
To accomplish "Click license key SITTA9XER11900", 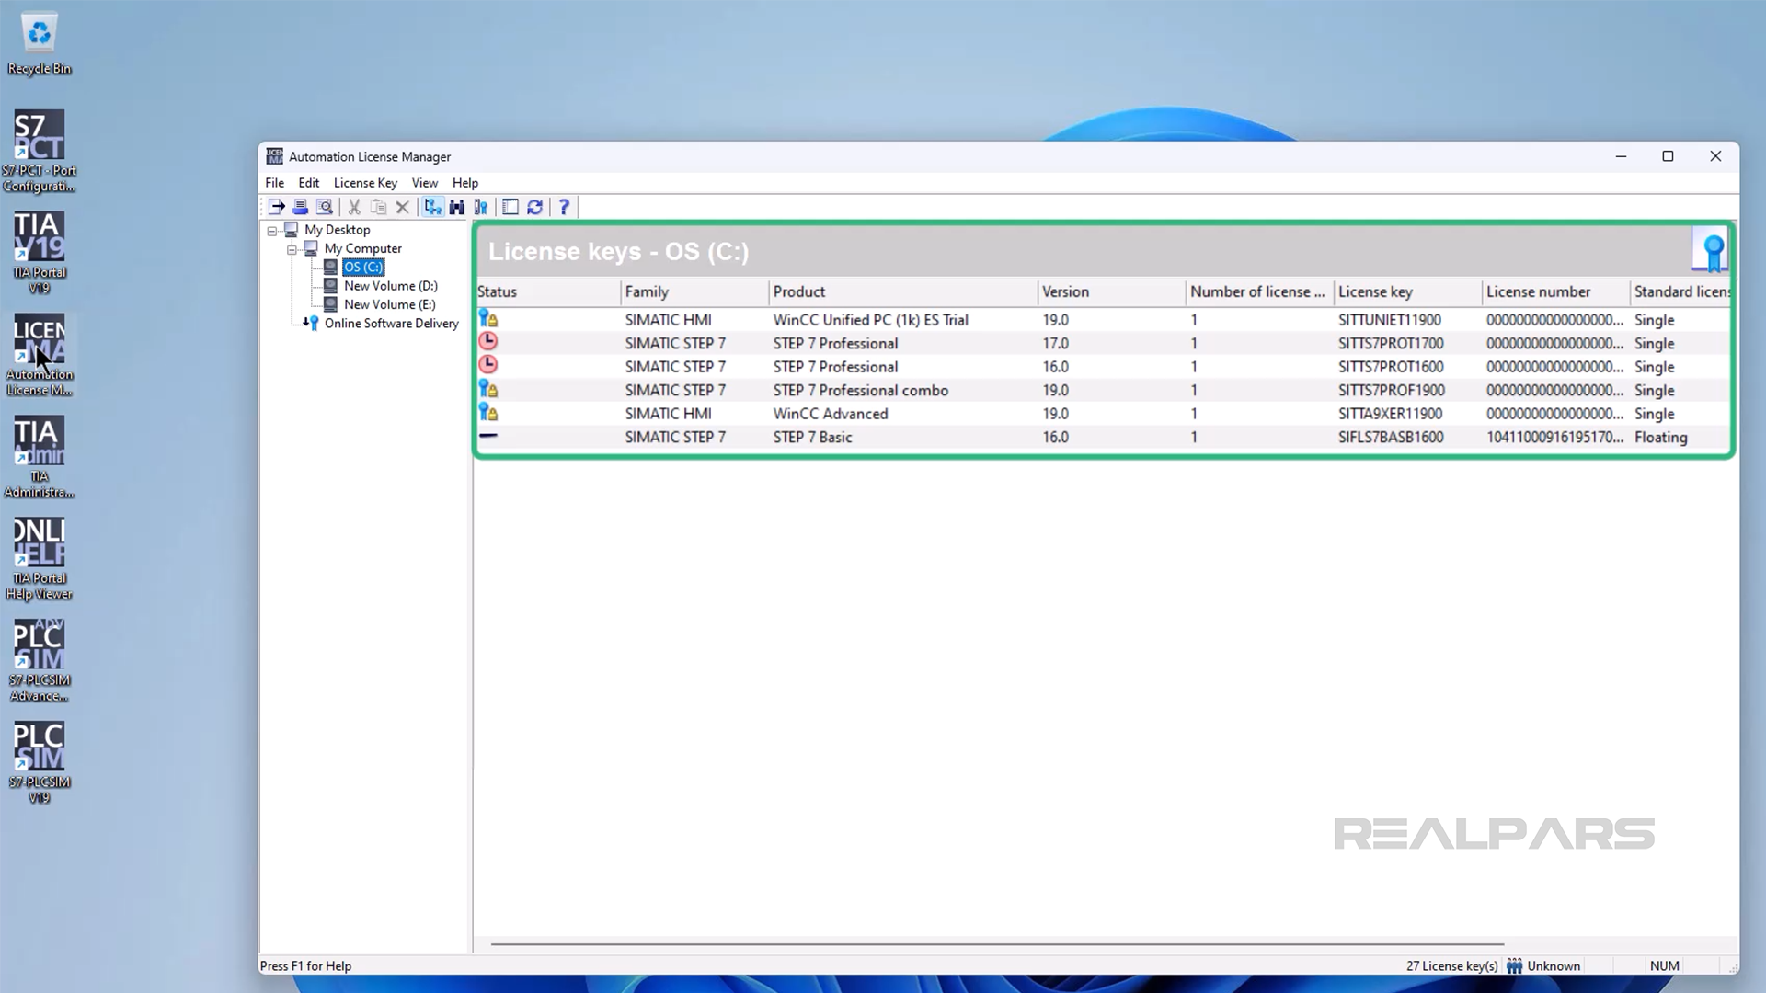I will point(1390,414).
